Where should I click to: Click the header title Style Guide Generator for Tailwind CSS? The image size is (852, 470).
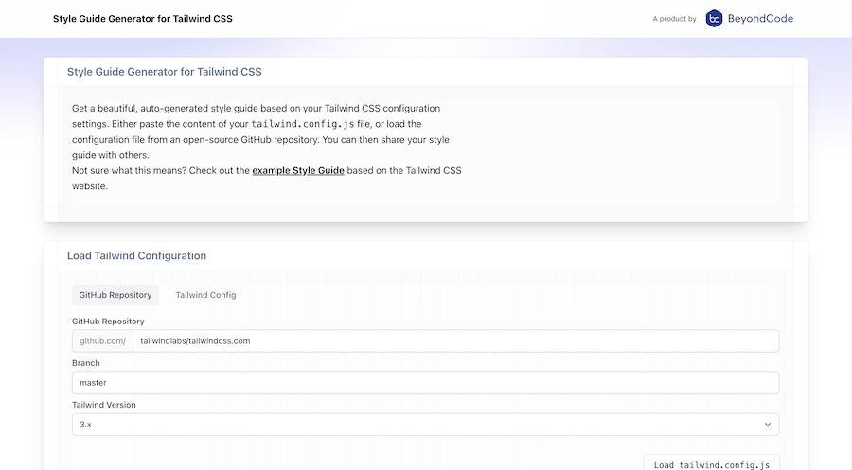click(x=142, y=19)
